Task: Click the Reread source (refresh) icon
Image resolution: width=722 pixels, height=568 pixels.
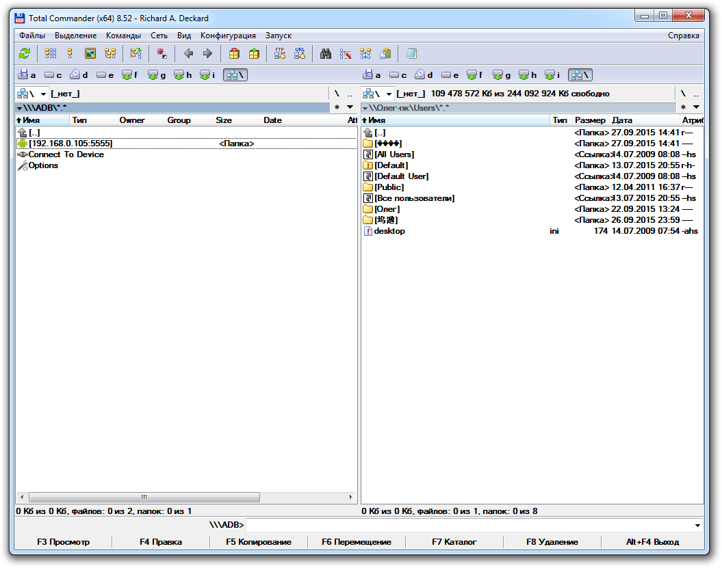Action: click(x=25, y=53)
